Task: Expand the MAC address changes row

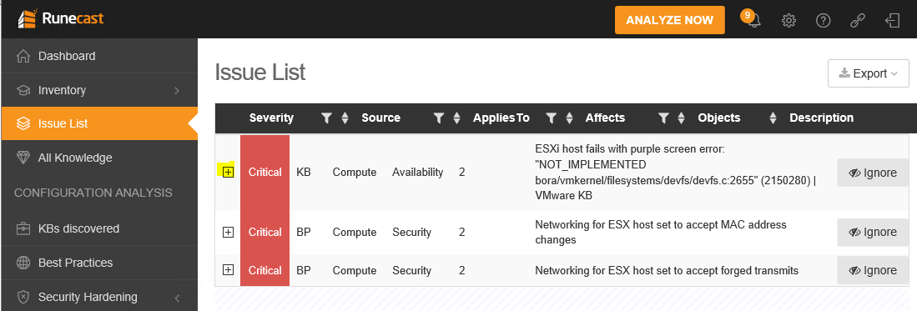Action: coord(228,232)
